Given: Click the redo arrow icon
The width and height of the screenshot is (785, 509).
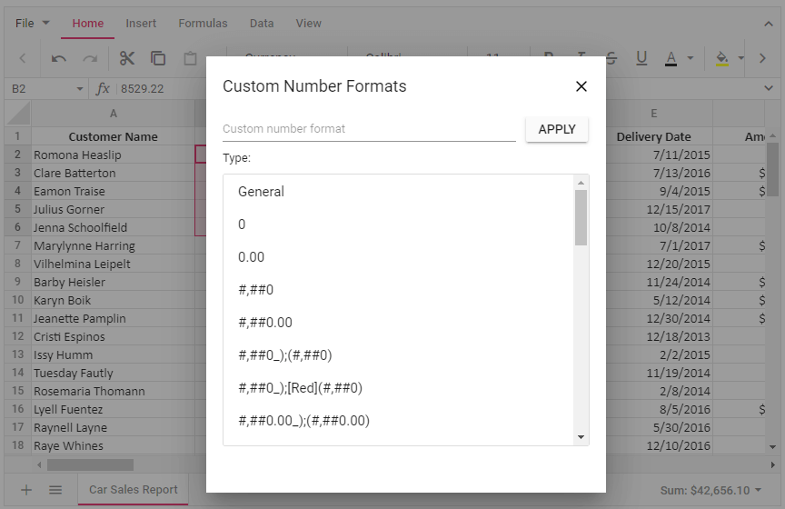Looking at the screenshot, I should point(90,58).
